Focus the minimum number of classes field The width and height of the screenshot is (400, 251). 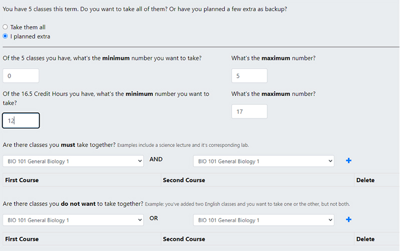click(x=21, y=76)
